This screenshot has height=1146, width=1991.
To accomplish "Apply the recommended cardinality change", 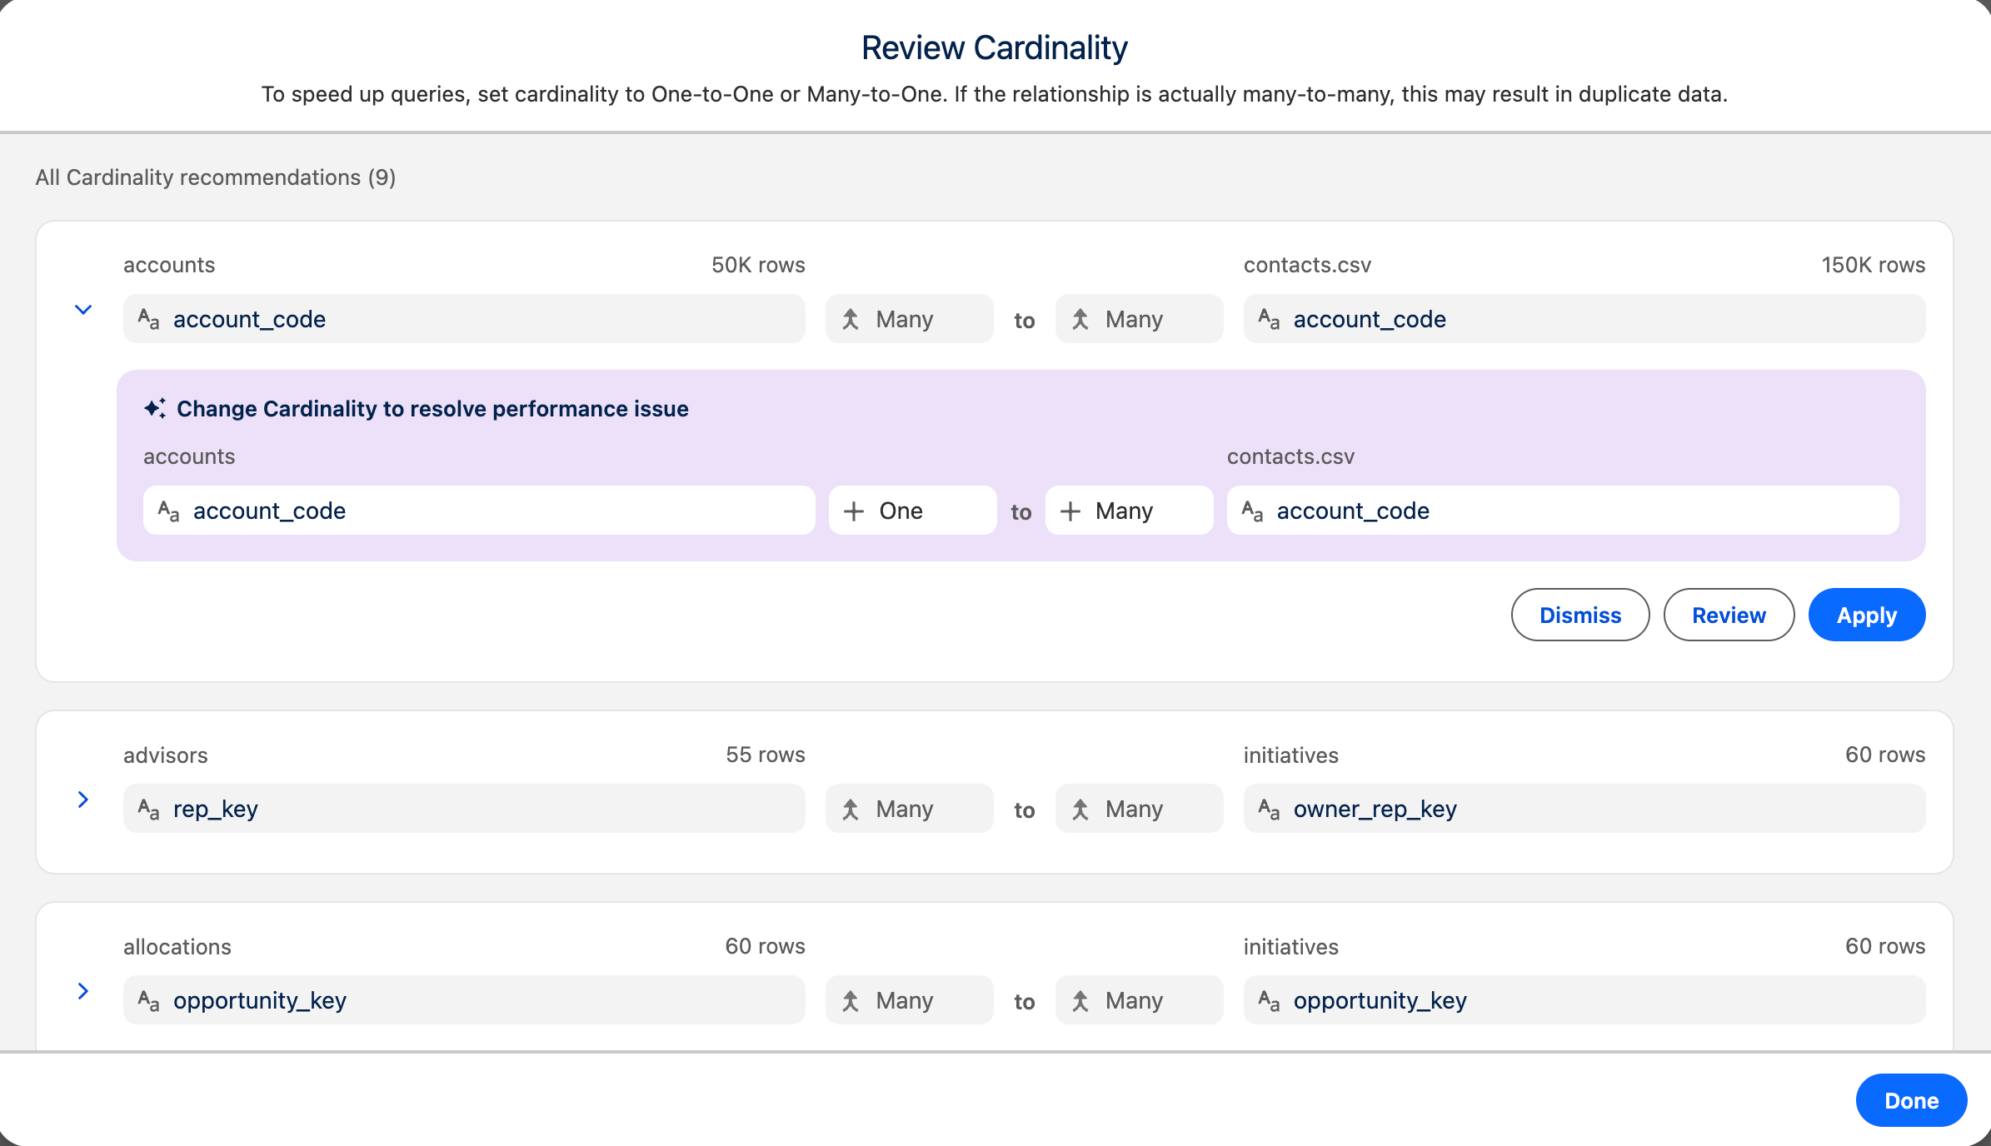I will coord(1867,615).
